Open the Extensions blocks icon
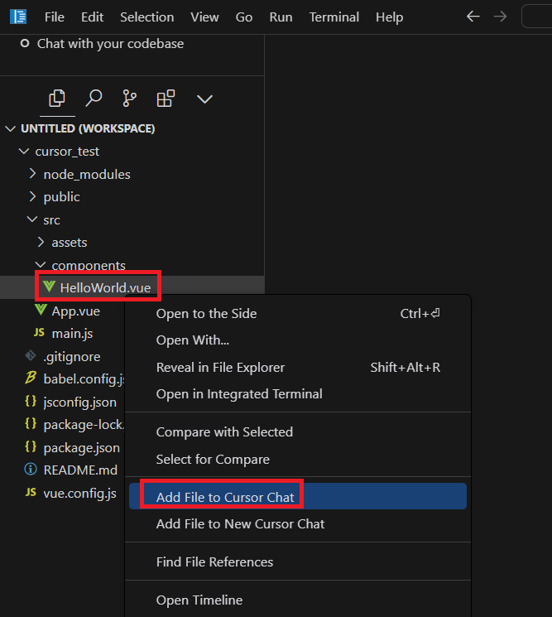 (166, 99)
